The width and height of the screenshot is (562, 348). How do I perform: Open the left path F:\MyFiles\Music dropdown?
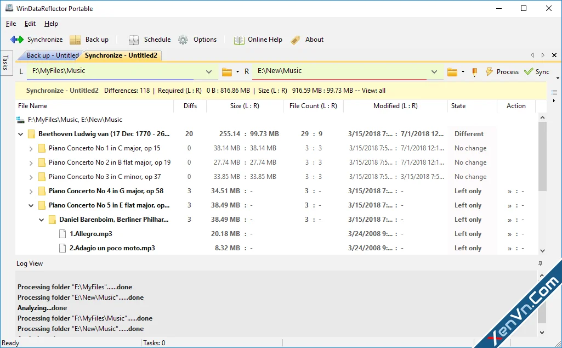[208, 72]
